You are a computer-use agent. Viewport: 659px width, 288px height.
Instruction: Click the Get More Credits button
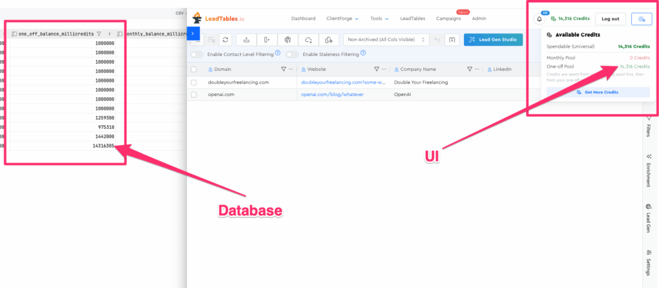click(x=598, y=92)
